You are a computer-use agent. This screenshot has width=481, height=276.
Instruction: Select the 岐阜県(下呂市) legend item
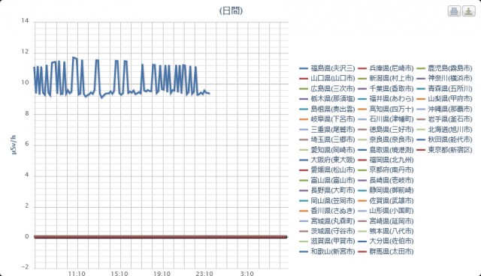pos(327,119)
